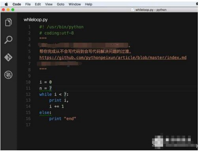
Task: Open the Goto menu
Action: tap(60, 4)
